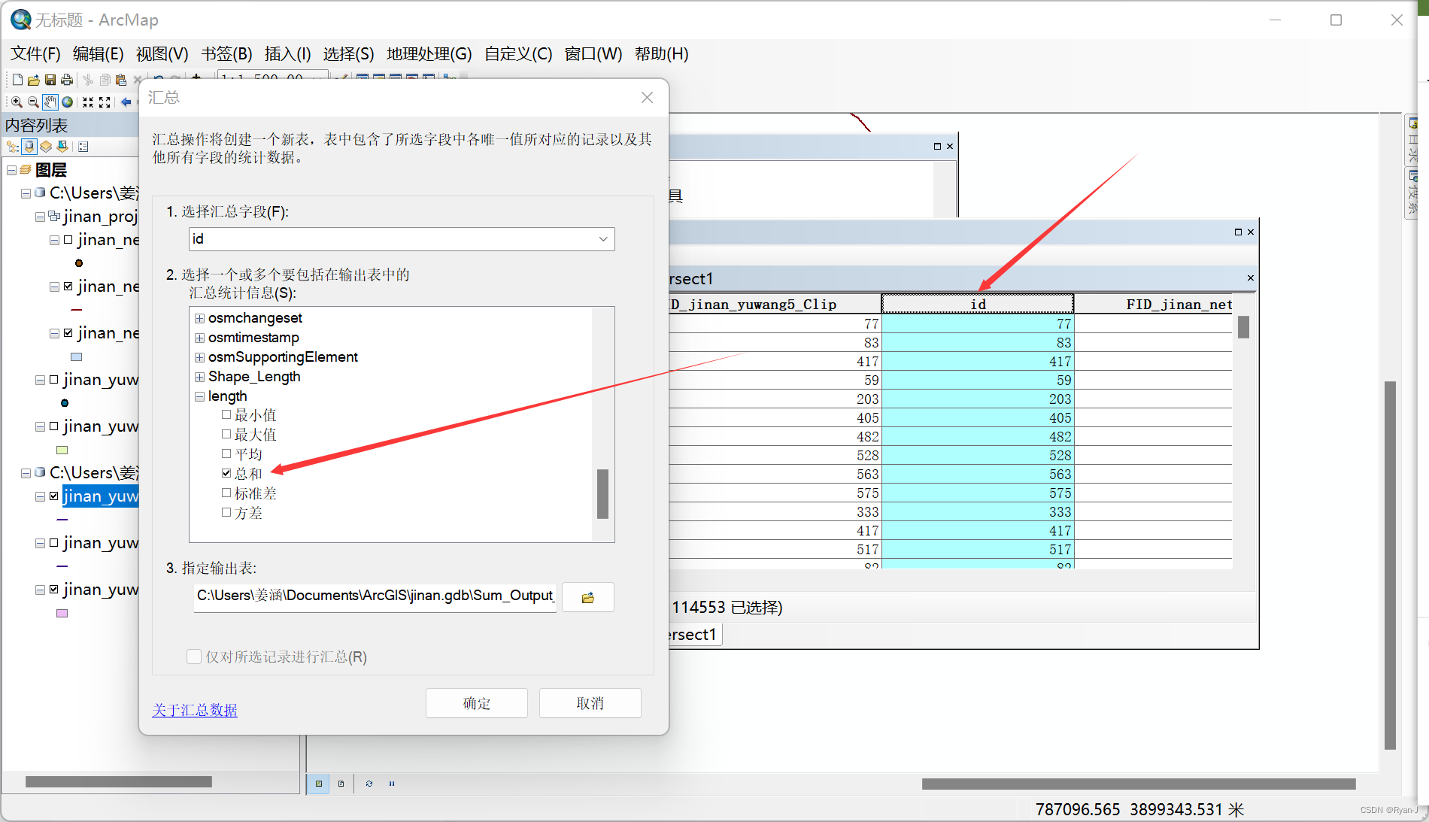This screenshot has width=1429, height=822.
Task: Switch to Layout View at map bottom
Action: click(341, 784)
